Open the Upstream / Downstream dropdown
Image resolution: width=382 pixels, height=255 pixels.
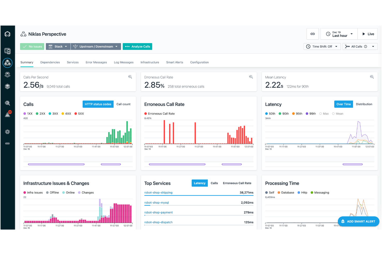[x=96, y=47]
